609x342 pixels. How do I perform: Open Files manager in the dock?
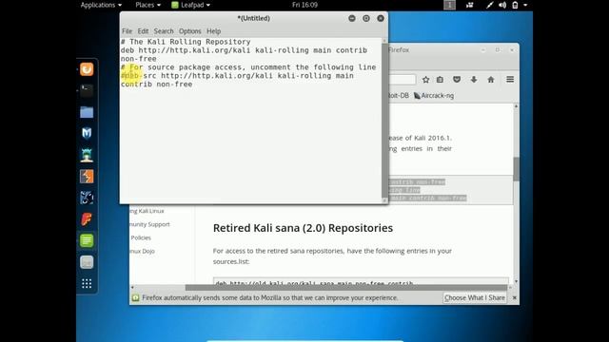coord(87,112)
